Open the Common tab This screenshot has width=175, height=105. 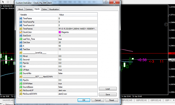(29, 9)
